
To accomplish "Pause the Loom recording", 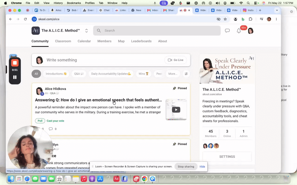I will coord(15,77).
